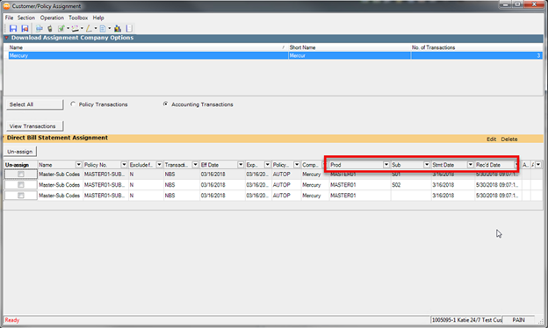Open the Exclude column filter dropdown

click(159, 165)
